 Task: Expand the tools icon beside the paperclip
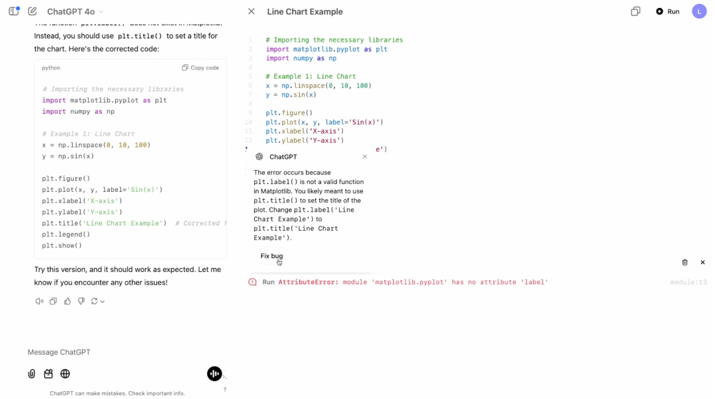point(48,373)
